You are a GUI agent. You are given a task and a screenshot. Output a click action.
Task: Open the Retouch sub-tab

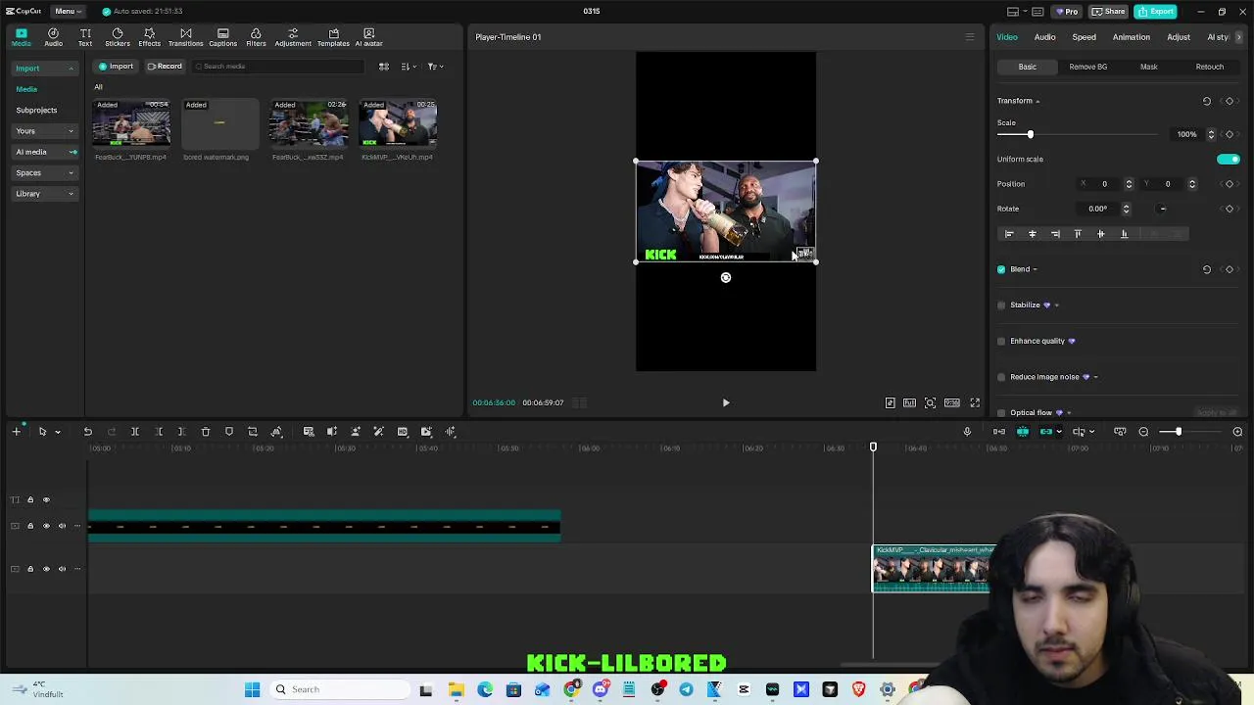1210,67
